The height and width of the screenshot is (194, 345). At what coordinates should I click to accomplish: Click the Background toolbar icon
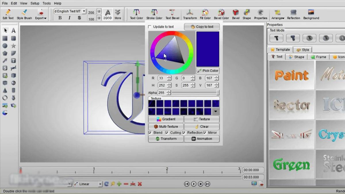tap(311, 14)
